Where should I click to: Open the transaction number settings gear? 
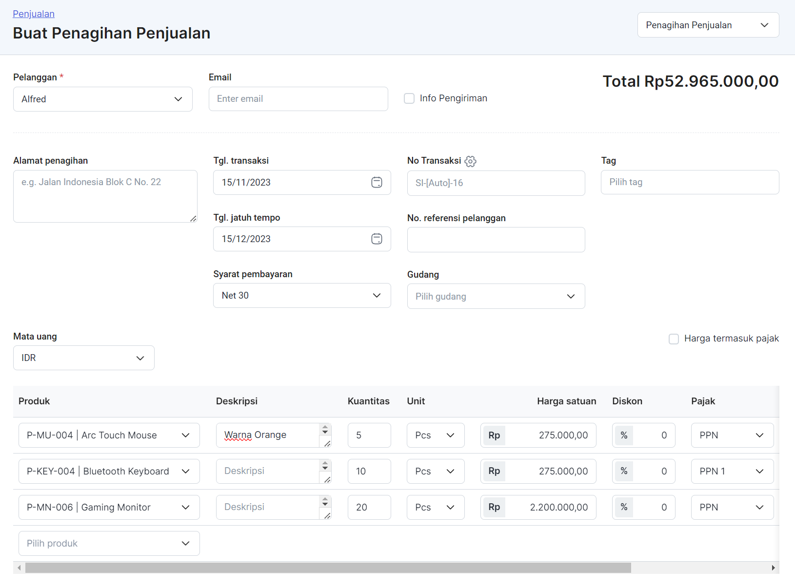pyautogui.click(x=470, y=161)
